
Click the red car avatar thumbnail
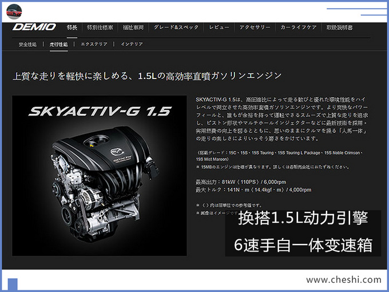click(x=14, y=11)
